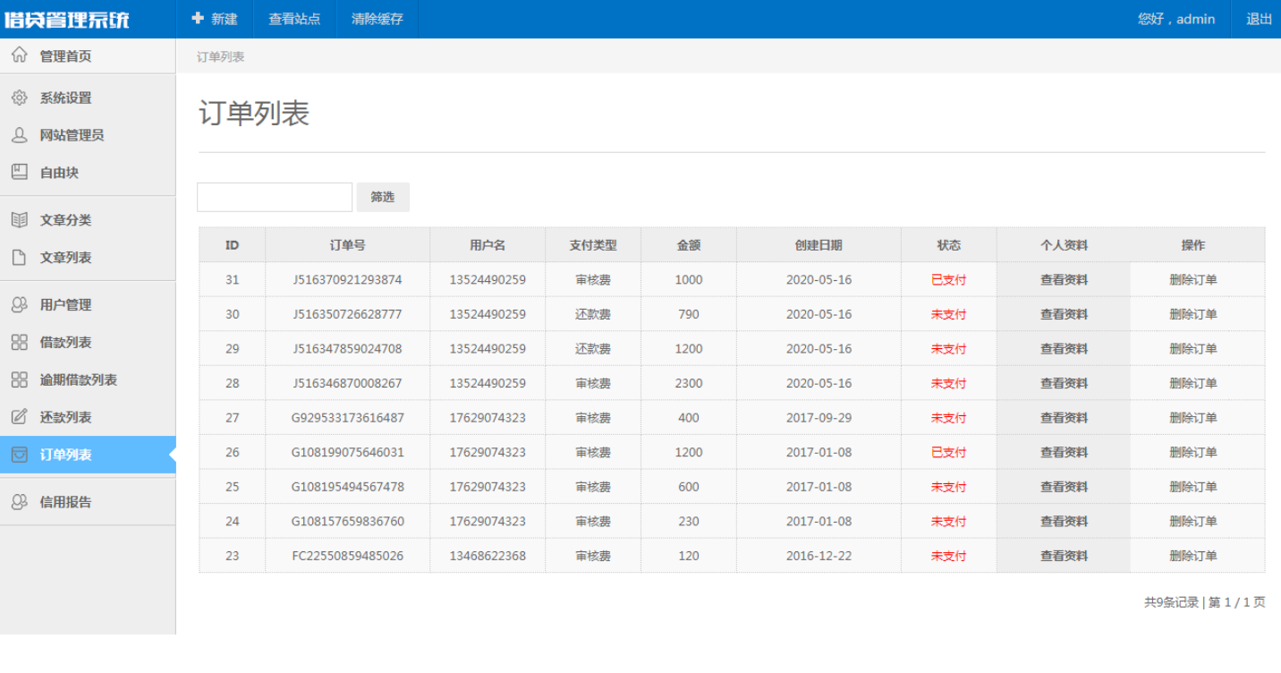Image resolution: width=1281 pixels, height=673 pixels.
Task: Select the 文章列表 document icon
Action: pos(20,257)
